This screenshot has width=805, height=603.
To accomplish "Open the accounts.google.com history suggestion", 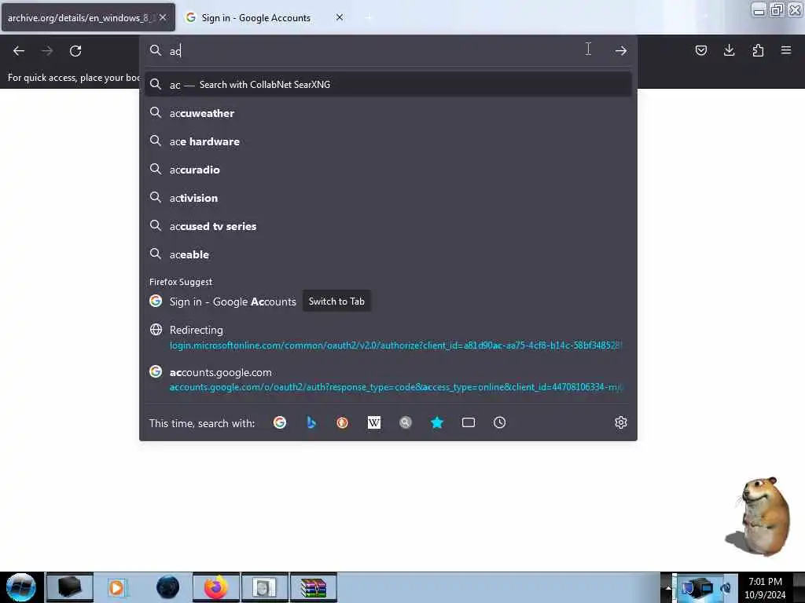I will click(388, 379).
